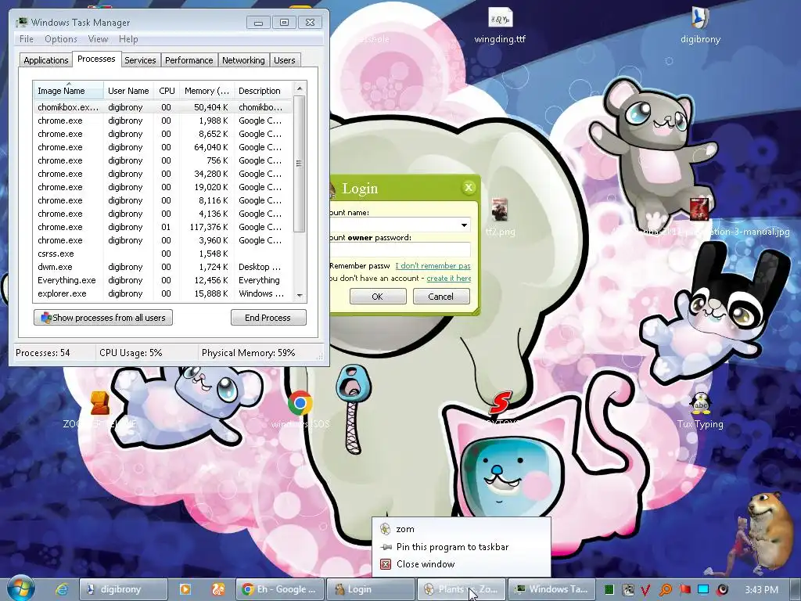Switch to the Performance tab

tap(189, 60)
